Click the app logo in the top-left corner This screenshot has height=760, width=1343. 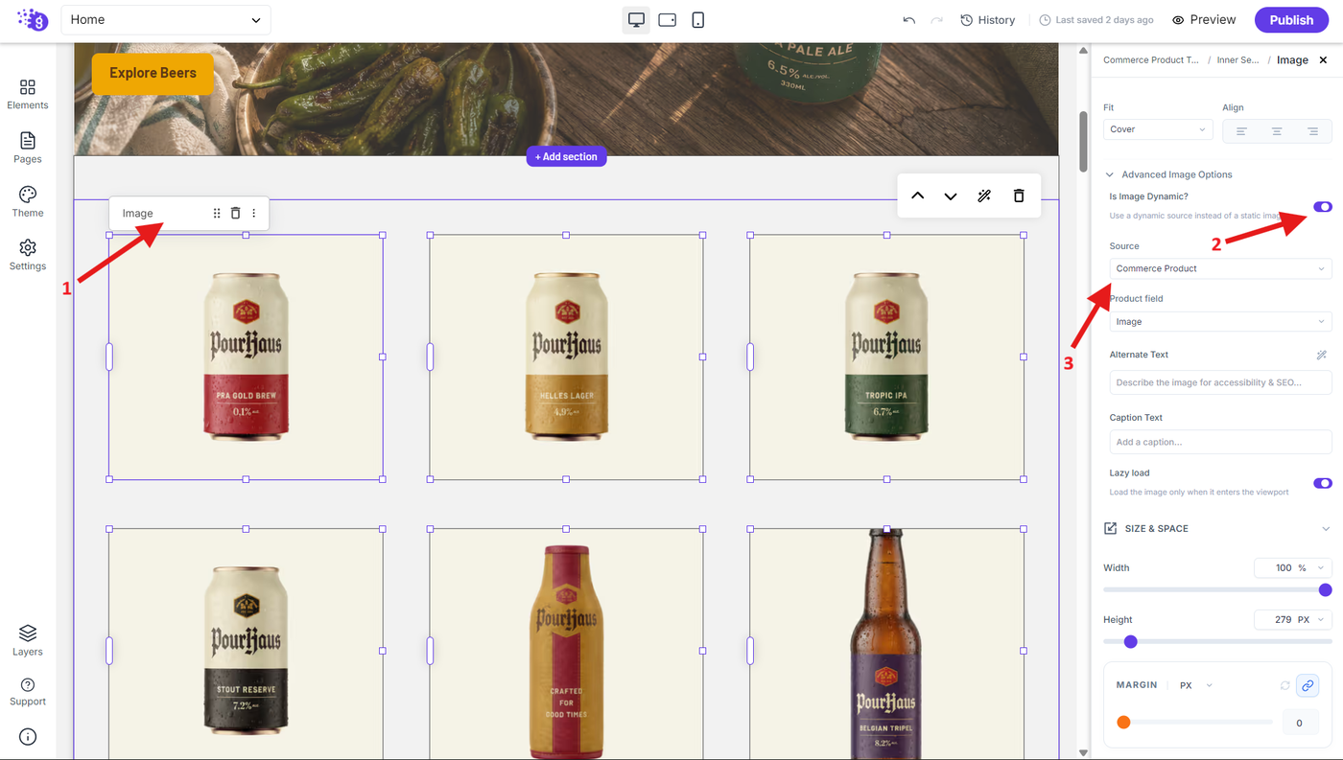32,19
